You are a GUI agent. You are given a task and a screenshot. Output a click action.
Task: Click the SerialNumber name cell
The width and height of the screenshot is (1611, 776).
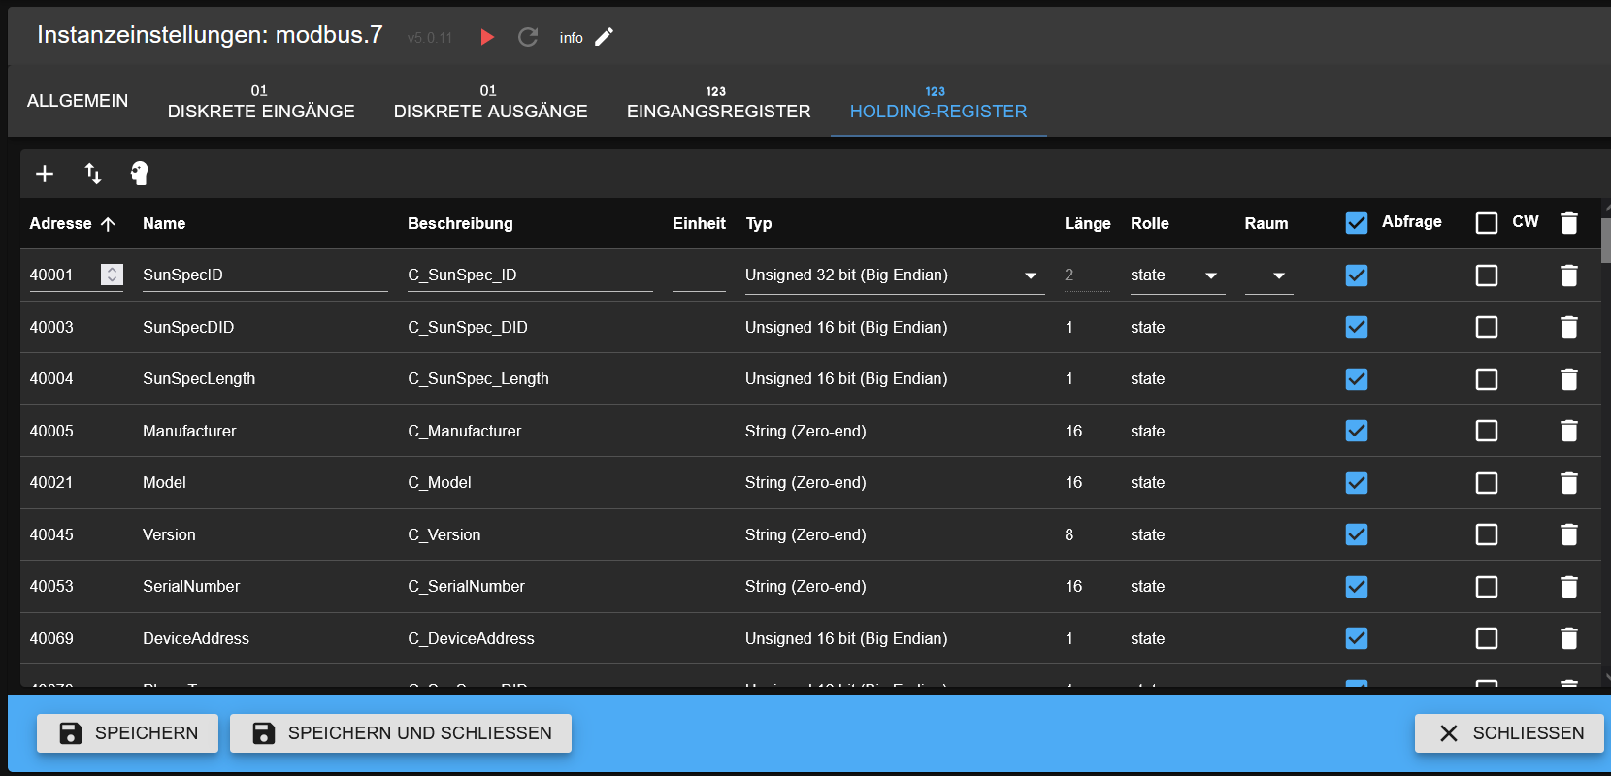[191, 587]
